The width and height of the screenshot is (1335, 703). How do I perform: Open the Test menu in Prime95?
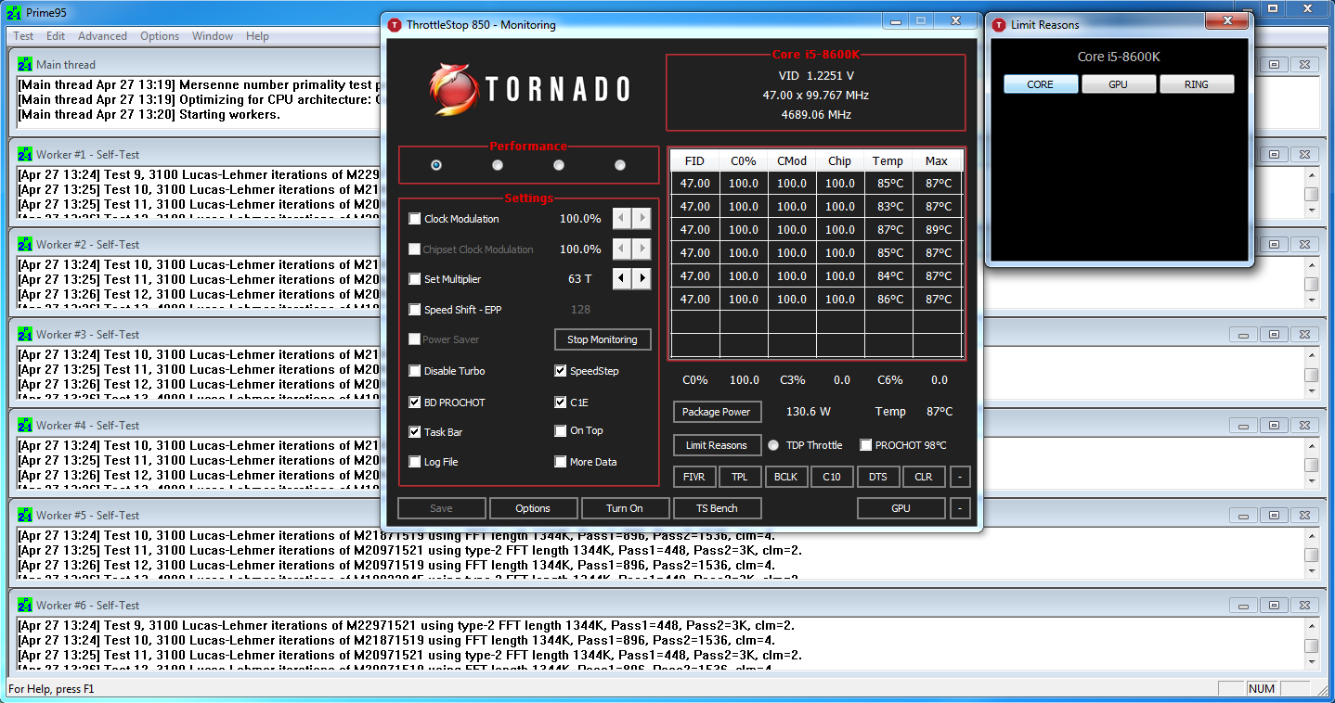23,36
